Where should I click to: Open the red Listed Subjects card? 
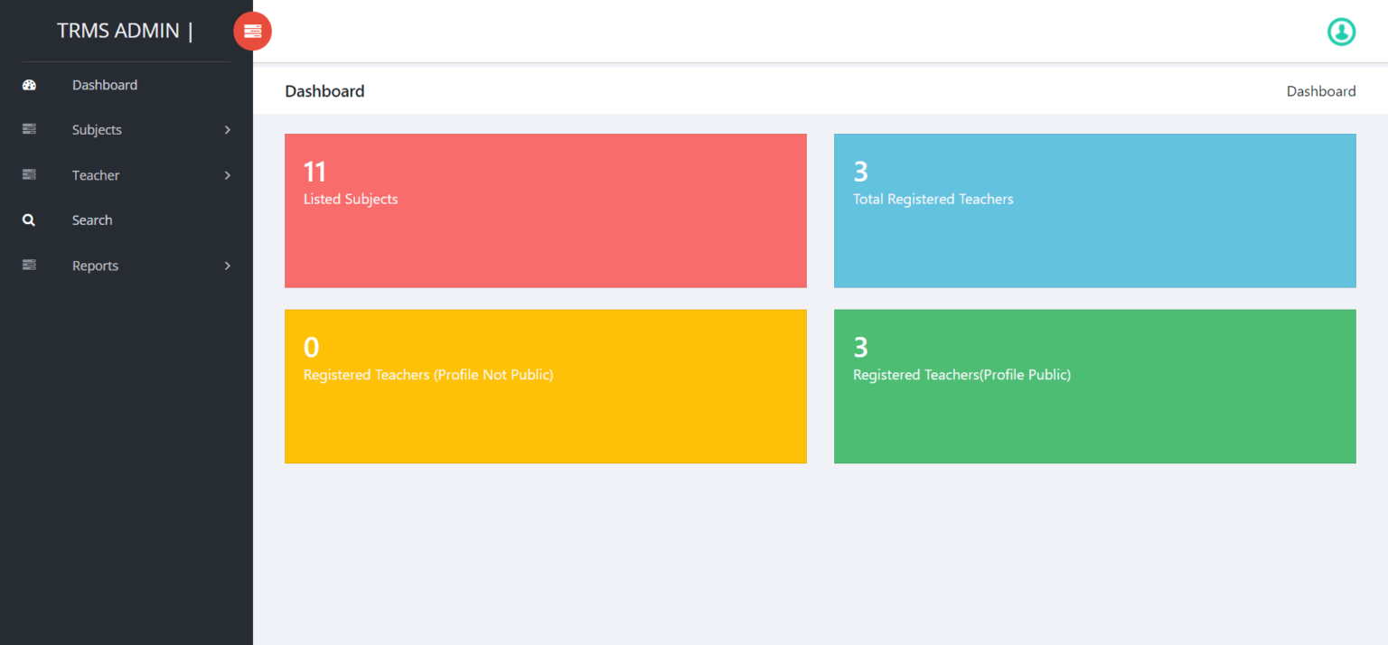pyautogui.click(x=545, y=210)
